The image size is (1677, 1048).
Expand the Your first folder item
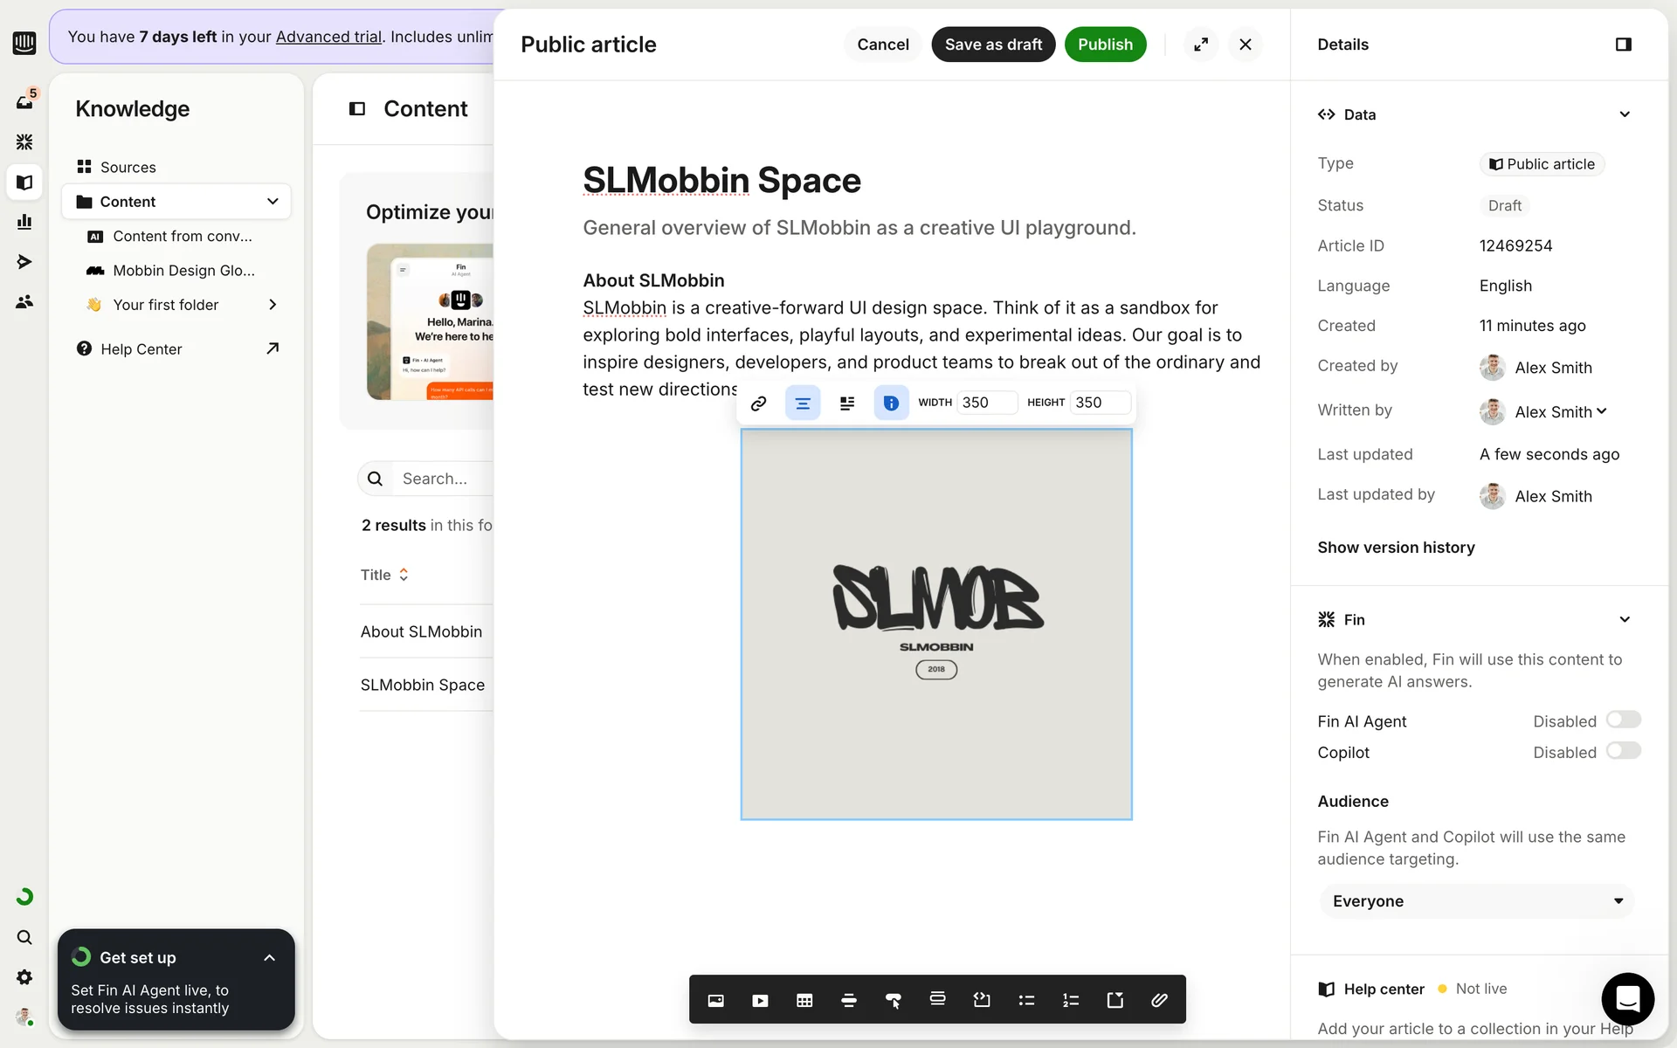pyautogui.click(x=272, y=305)
